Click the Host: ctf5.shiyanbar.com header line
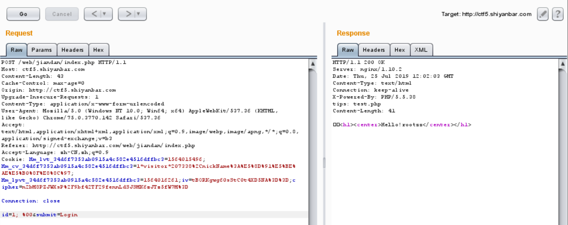The image size is (568, 225). [43, 69]
